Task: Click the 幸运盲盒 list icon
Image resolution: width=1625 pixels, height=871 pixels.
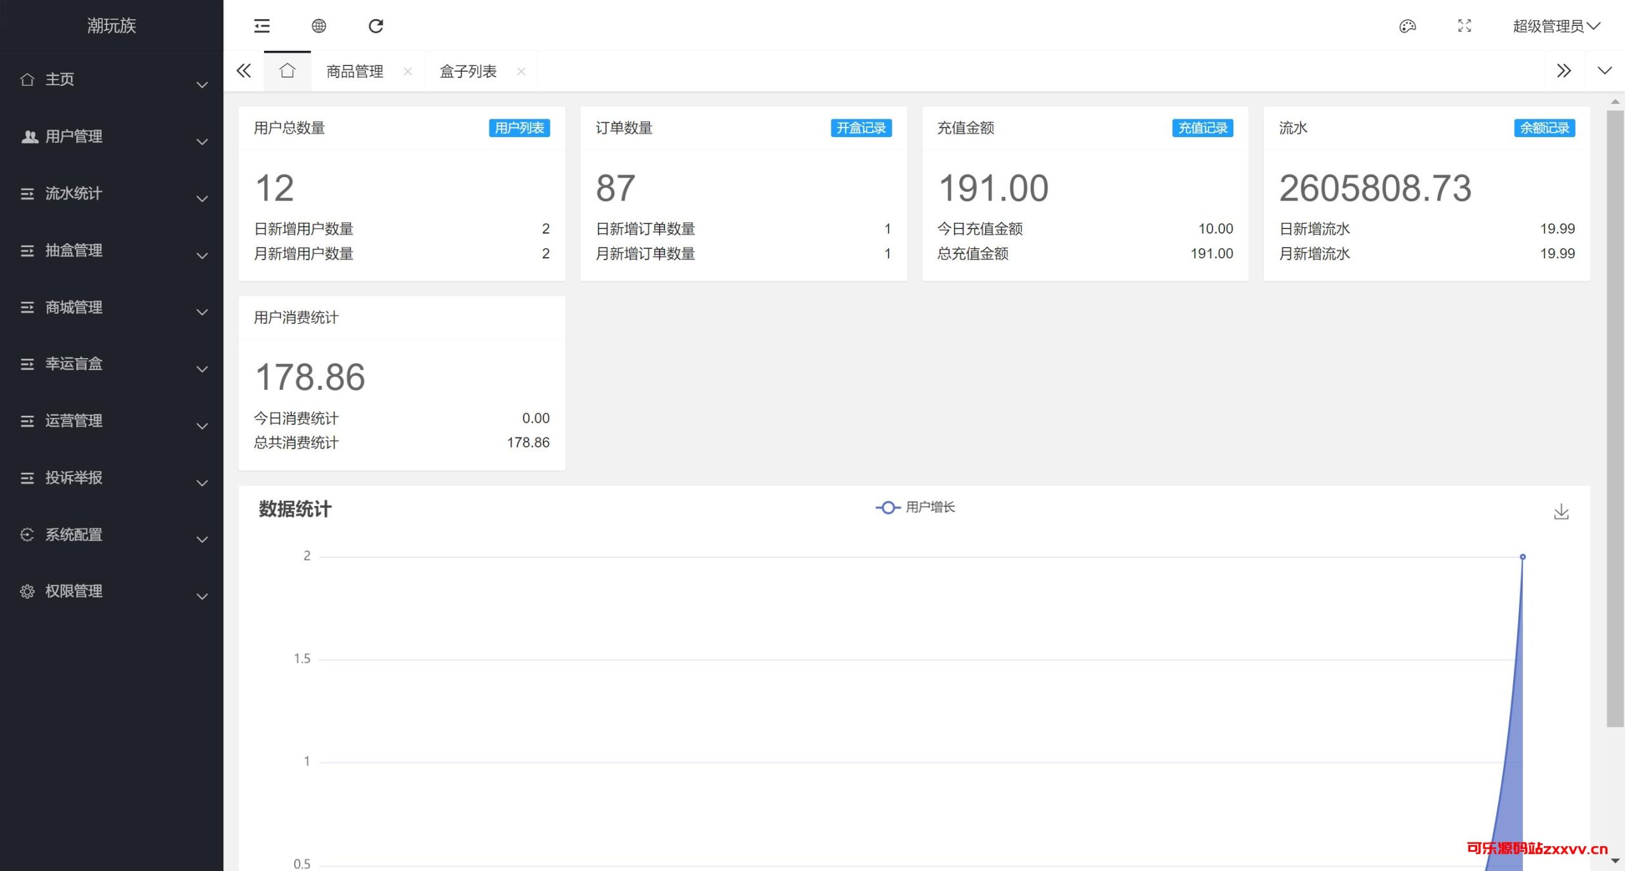Action: (x=27, y=364)
